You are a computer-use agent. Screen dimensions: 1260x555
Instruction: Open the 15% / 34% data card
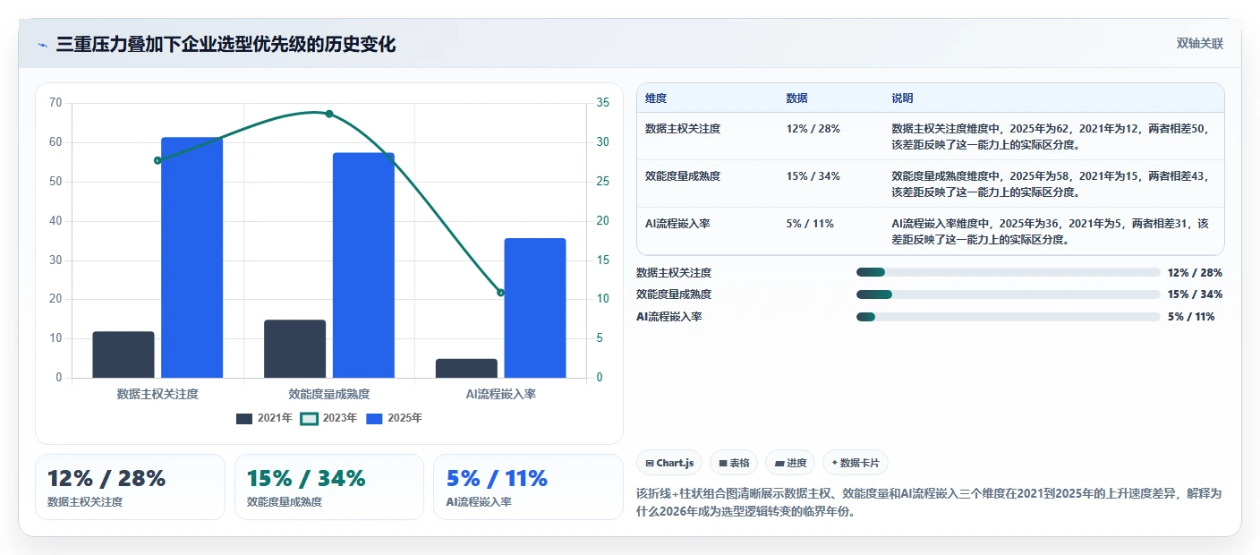coord(328,487)
